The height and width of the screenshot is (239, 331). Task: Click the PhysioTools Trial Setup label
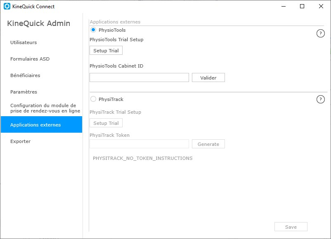pos(116,40)
